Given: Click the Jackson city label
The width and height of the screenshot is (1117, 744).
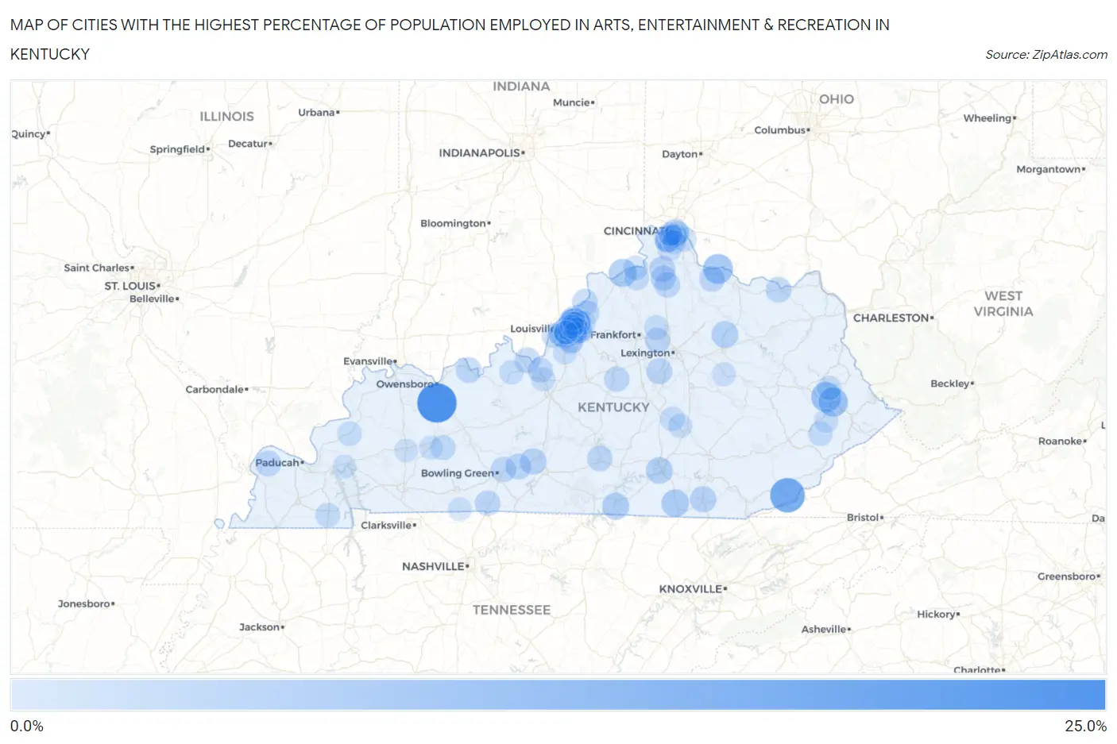Looking at the screenshot, I should 260,627.
